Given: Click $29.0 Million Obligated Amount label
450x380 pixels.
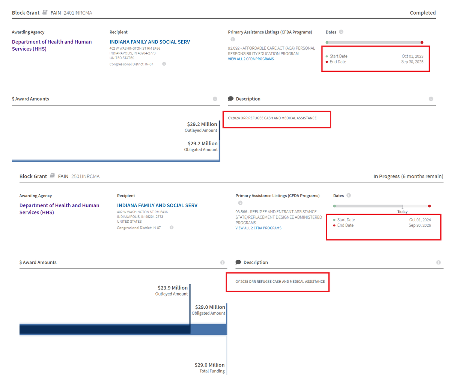Looking at the screenshot, I should coord(208,310).
